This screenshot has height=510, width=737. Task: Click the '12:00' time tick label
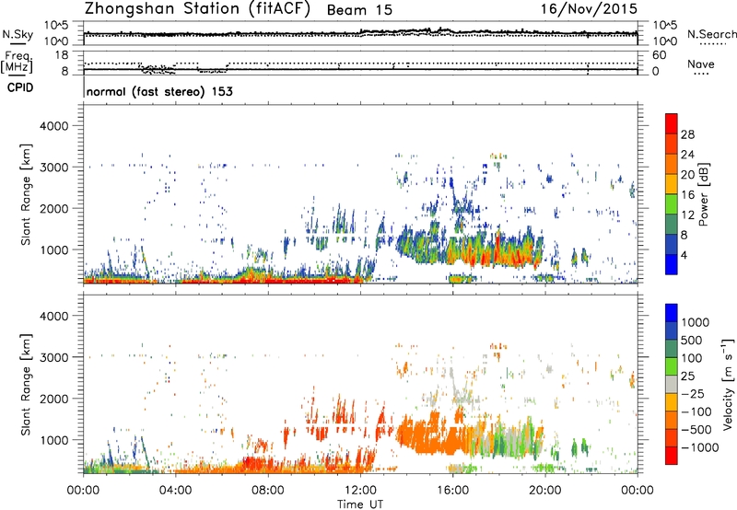coord(360,491)
